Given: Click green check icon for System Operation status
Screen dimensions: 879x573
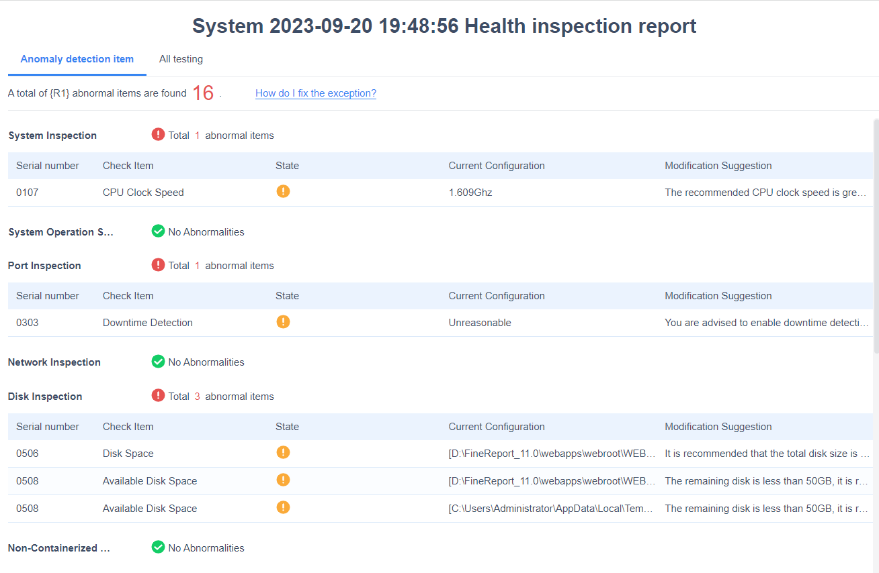Looking at the screenshot, I should tap(158, 231).
